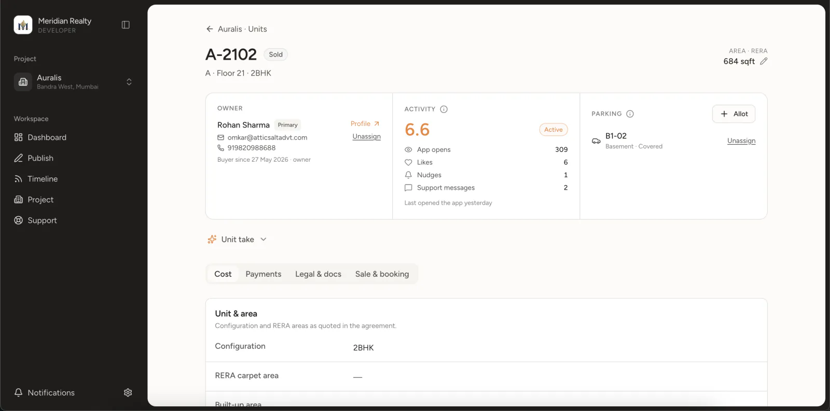
Task: Open the Sale & booking tab
Action: click(382, 274)
